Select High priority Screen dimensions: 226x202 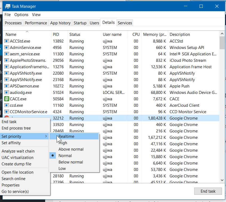coord(74,143)
